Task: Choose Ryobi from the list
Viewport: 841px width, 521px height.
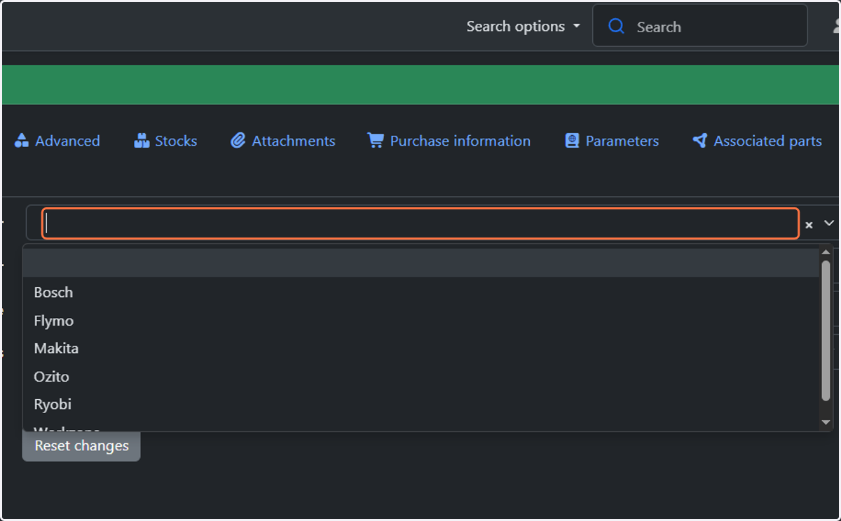Action: pyautogui.click(x=420, y=404)
